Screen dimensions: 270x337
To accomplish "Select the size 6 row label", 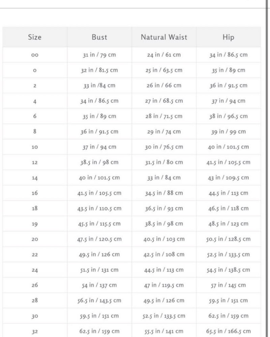I will point(35,116).
